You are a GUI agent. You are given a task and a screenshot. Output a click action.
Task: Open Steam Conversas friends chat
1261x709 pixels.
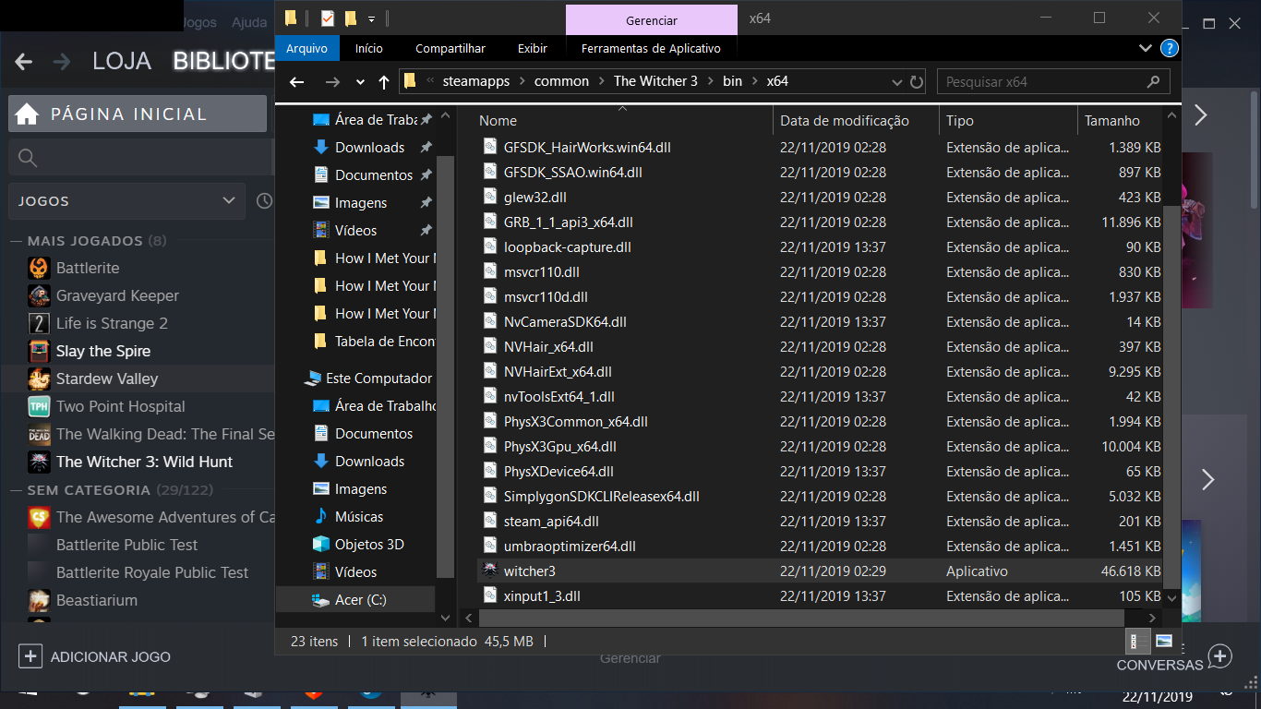(x=1219, y=656)
